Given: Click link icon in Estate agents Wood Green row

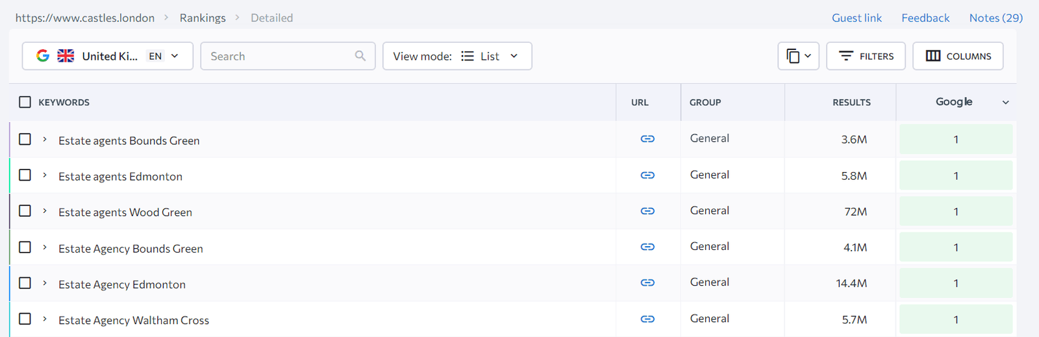Looking at the screenshot, I should [647, 211].
